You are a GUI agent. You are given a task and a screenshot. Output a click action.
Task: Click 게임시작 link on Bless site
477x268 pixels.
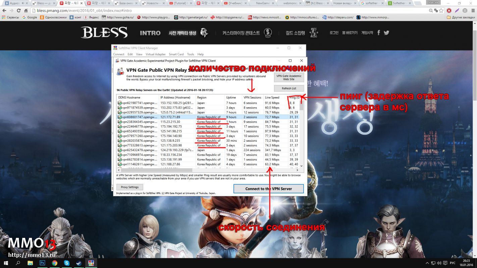(x=367, y=33)
